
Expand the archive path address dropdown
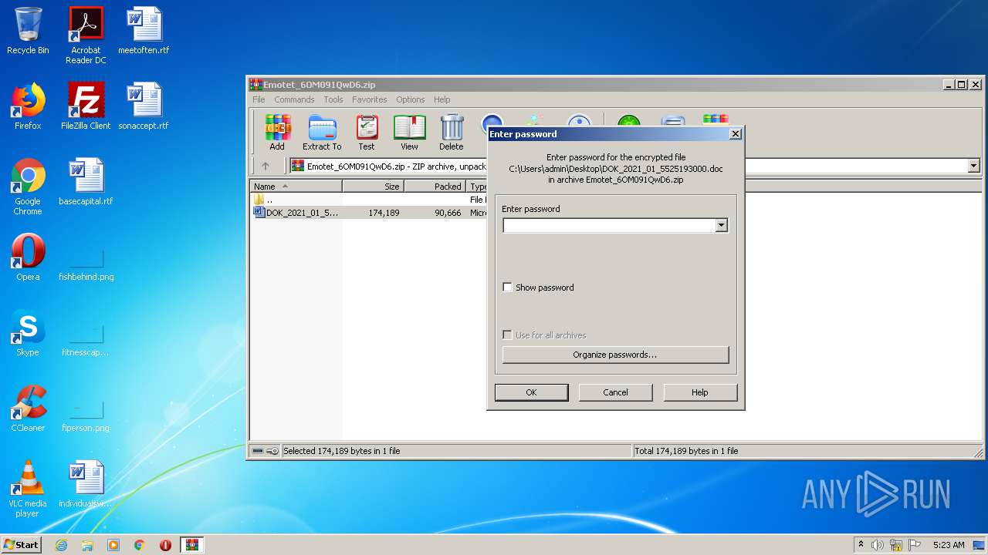pos(973,166)
